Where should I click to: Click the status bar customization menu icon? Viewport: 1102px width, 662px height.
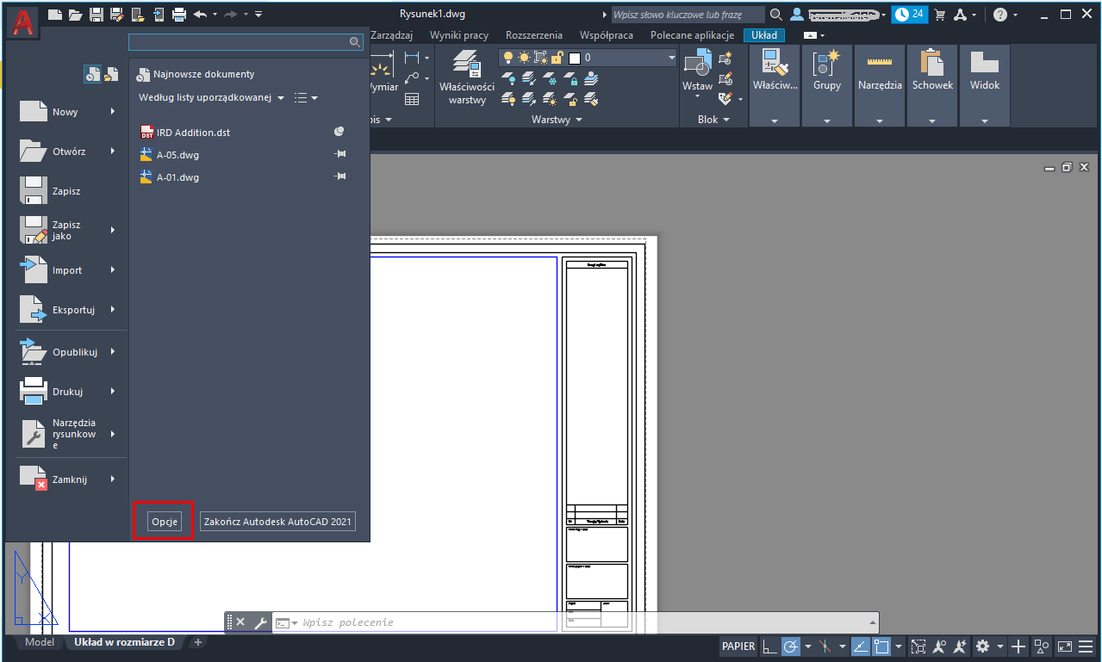point(1086,647)
